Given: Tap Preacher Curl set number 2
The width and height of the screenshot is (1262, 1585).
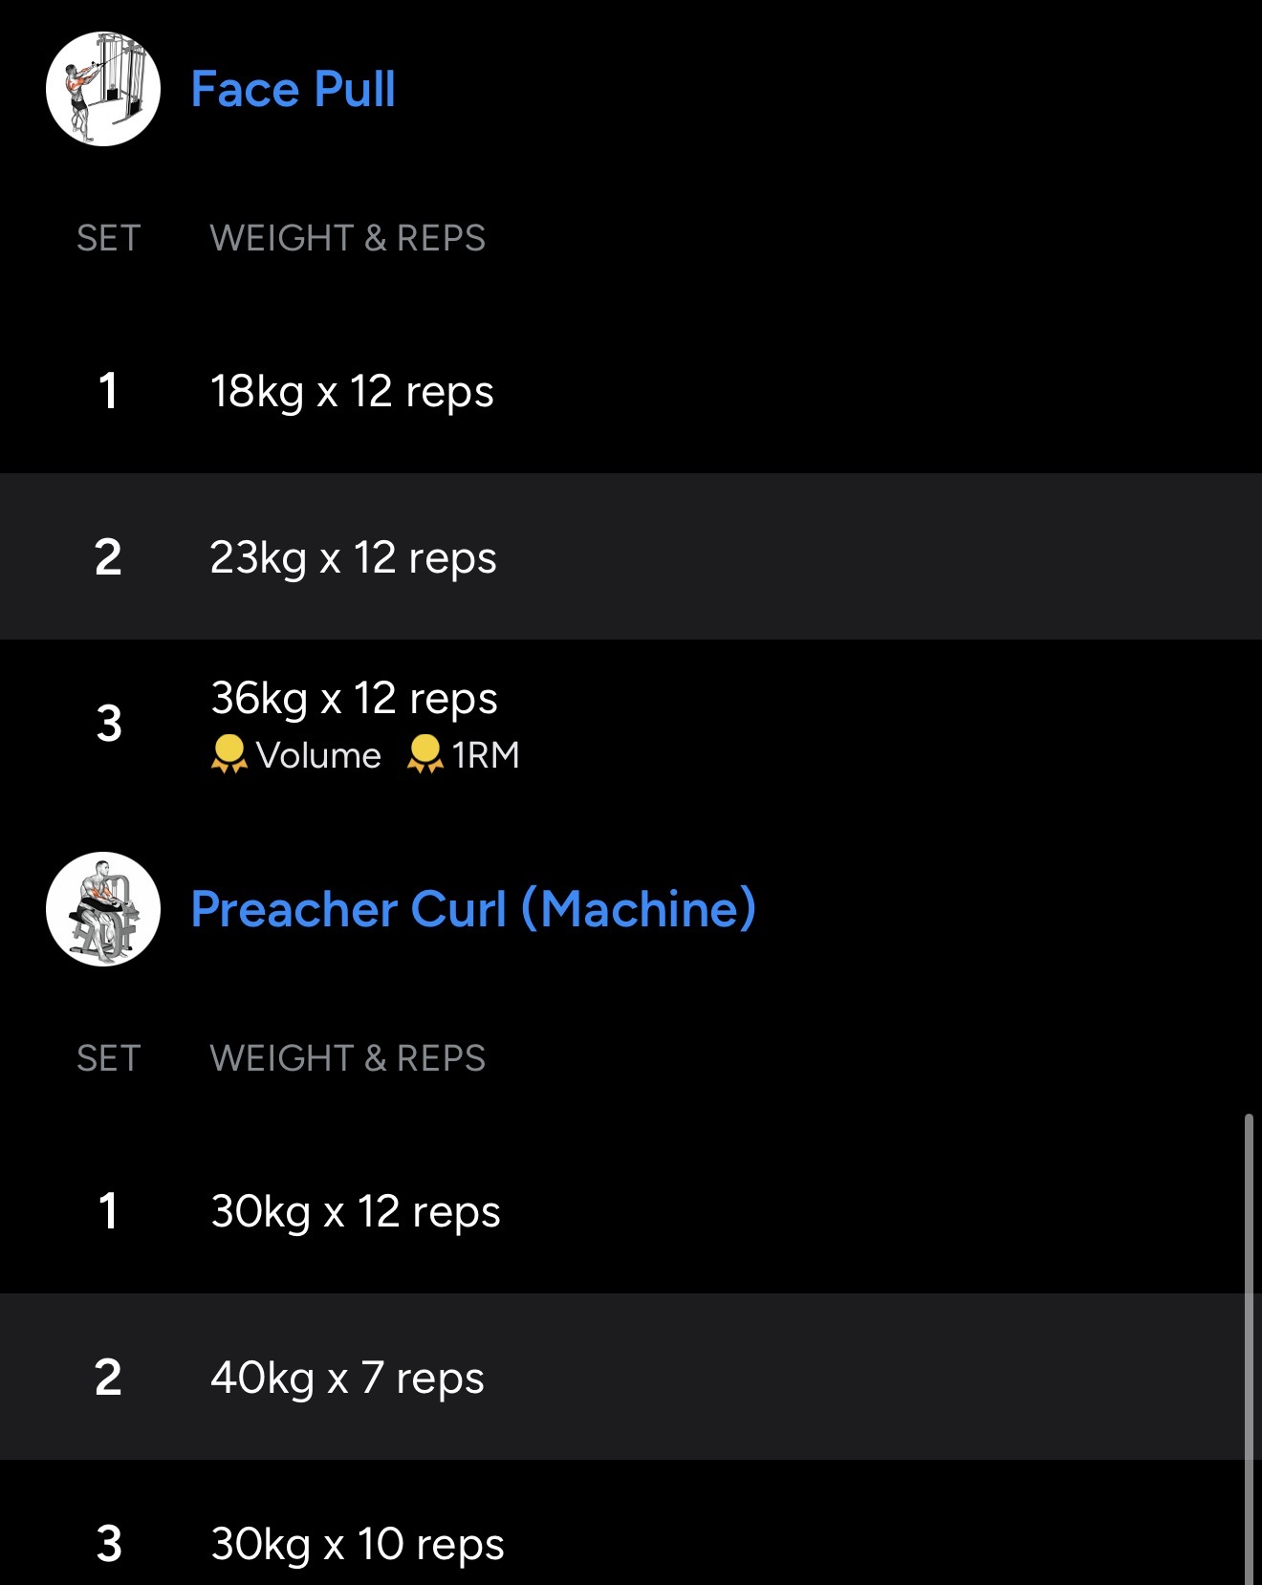Looking at the screenshot, I should click(x=108, y=1378).
